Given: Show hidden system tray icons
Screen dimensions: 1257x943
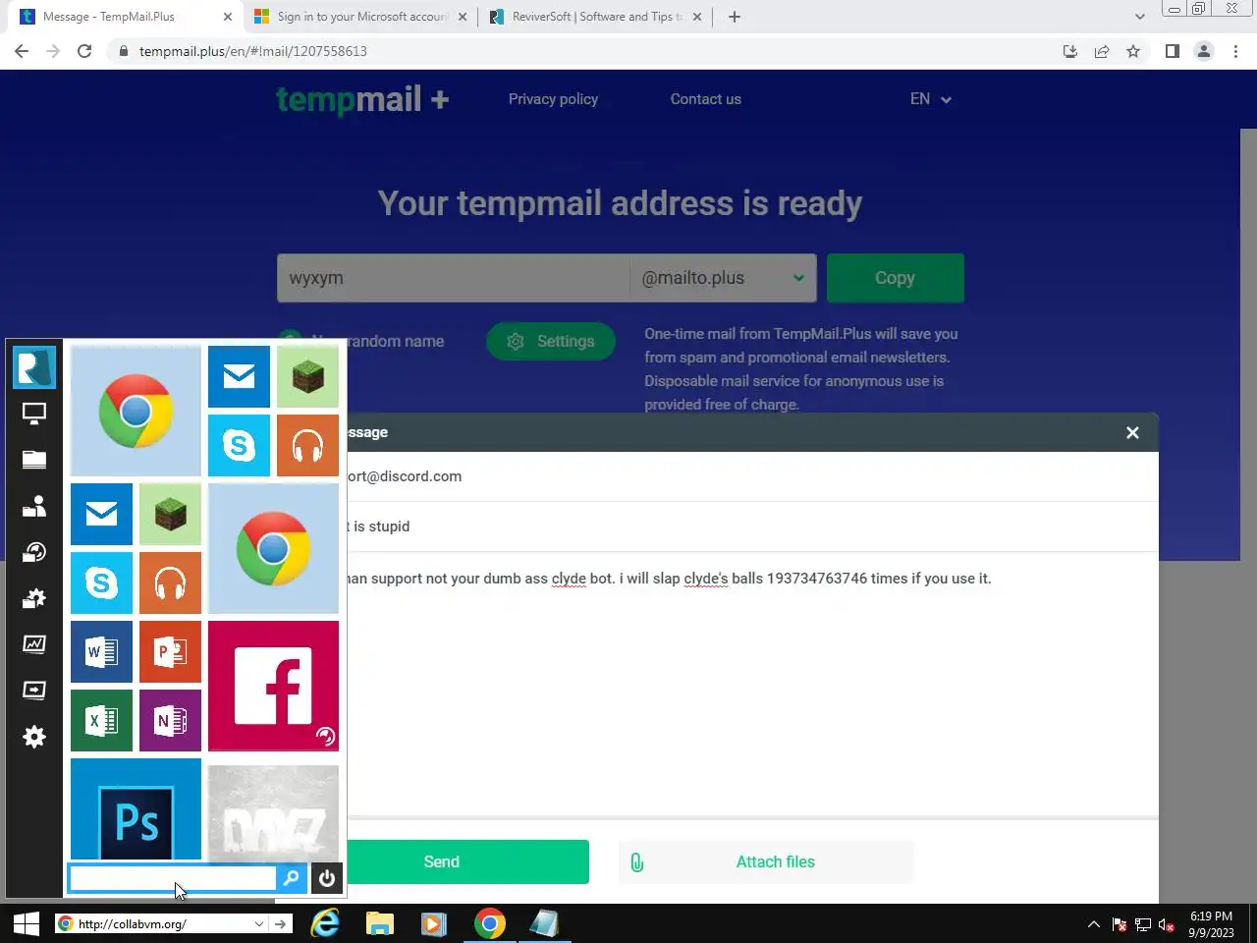Looking at the screenshot, I should [1093, 924].
